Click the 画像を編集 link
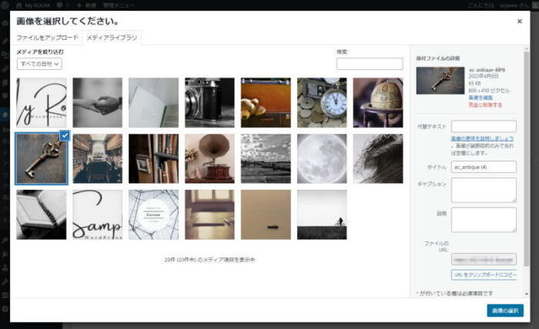Viewport: 539px width, 329px height. click(480, 98)
